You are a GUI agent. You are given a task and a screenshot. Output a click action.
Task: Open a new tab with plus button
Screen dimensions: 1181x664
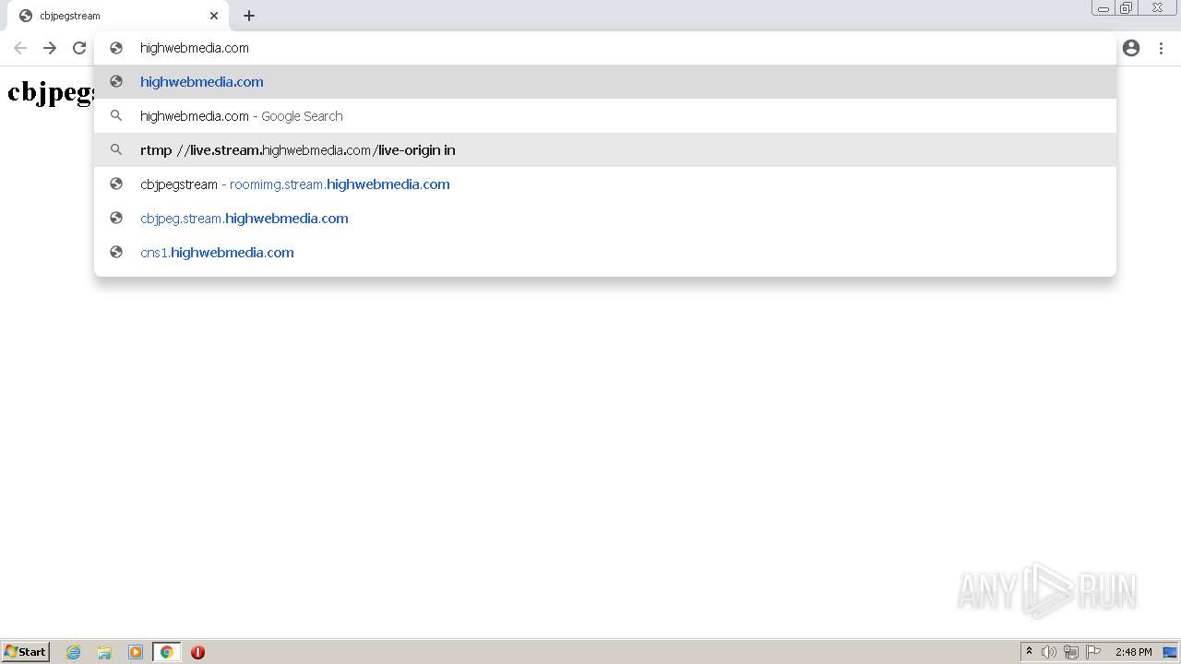[249, 16]
